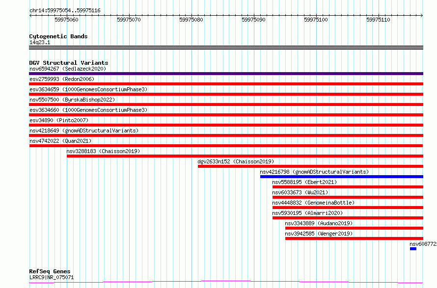The width and height of the screenshot is (437, 288).
Task: Select the red esv2759993 variant bar
Action: tap(226, 84)
